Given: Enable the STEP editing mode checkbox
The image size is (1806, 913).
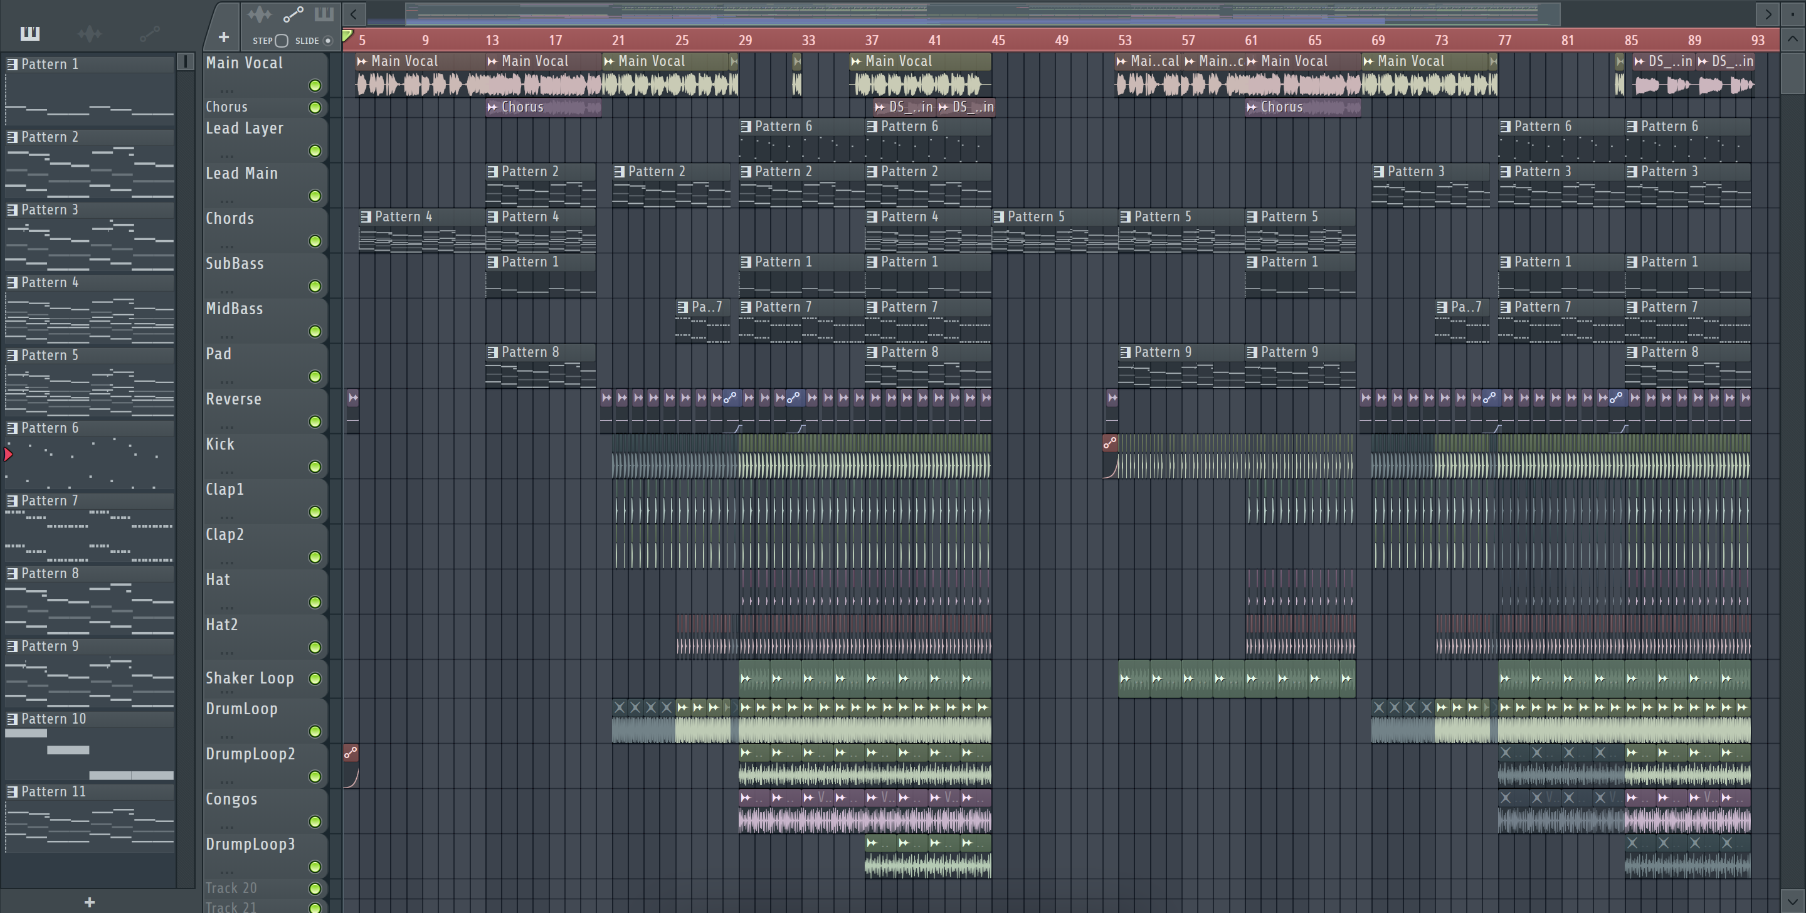Looking at the screenshot, I should [282, 41].
